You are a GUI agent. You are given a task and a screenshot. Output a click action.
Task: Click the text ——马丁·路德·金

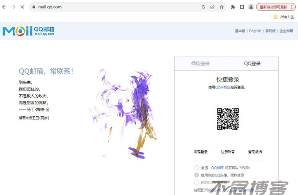pos(34,110)
